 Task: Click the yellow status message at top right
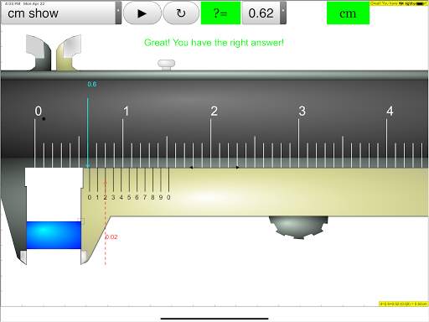(399, 3)
